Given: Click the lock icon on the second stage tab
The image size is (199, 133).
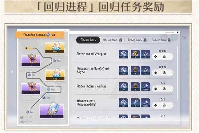Looking at the screenshot, I should pos(121,40).
